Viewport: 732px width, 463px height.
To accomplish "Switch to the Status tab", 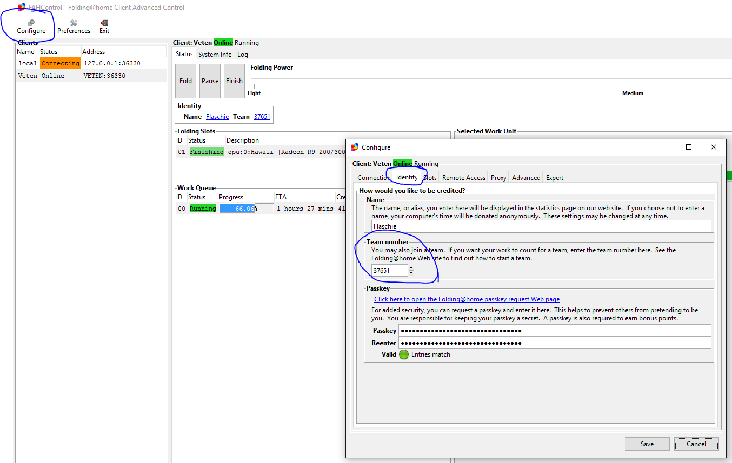I will click(184, 54).
